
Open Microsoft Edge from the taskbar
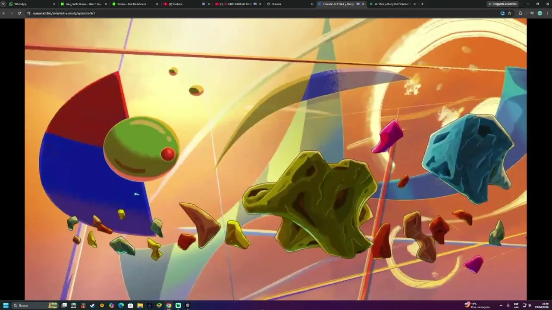point(121,305)
